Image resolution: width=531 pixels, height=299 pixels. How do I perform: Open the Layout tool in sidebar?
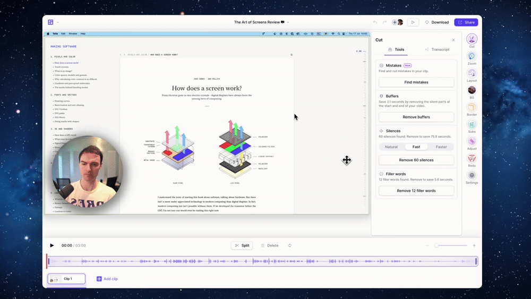tap(472, 75)
